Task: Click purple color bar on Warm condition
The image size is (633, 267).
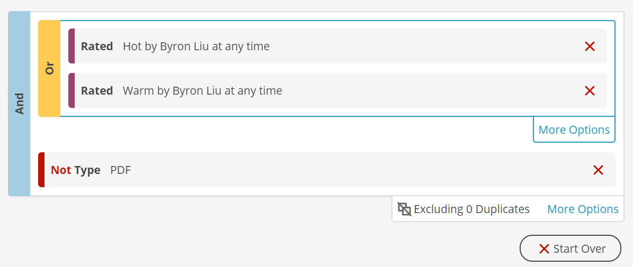Action: click(x=72, y=90)
